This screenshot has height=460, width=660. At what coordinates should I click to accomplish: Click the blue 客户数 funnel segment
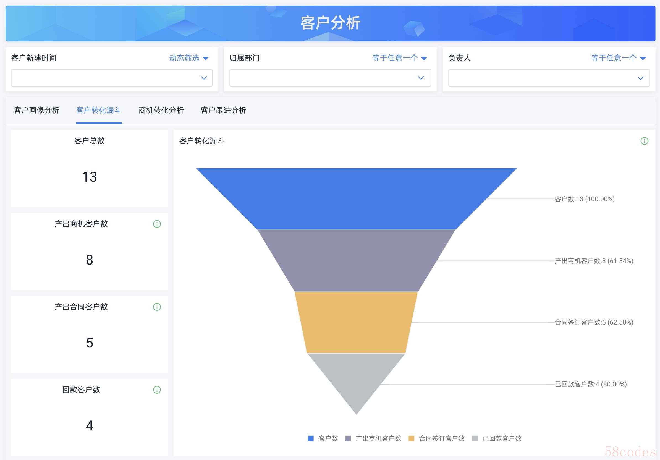356,198
